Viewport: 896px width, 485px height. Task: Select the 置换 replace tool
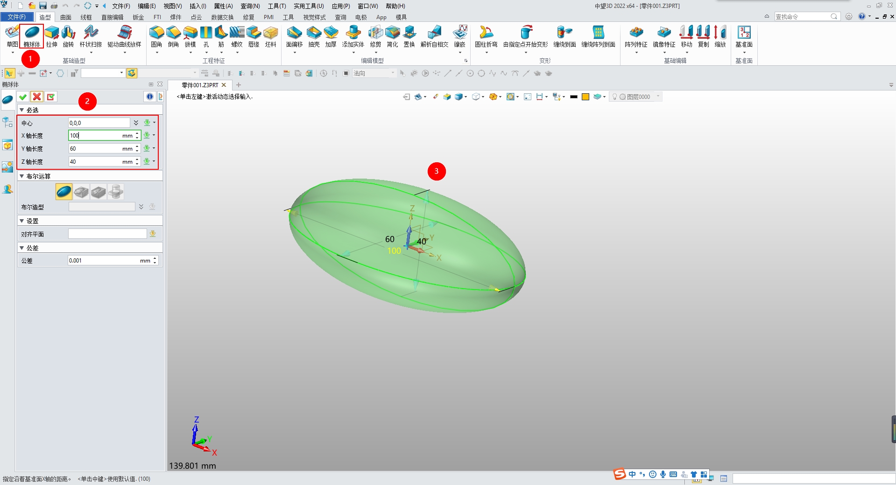tap(409, 36)
